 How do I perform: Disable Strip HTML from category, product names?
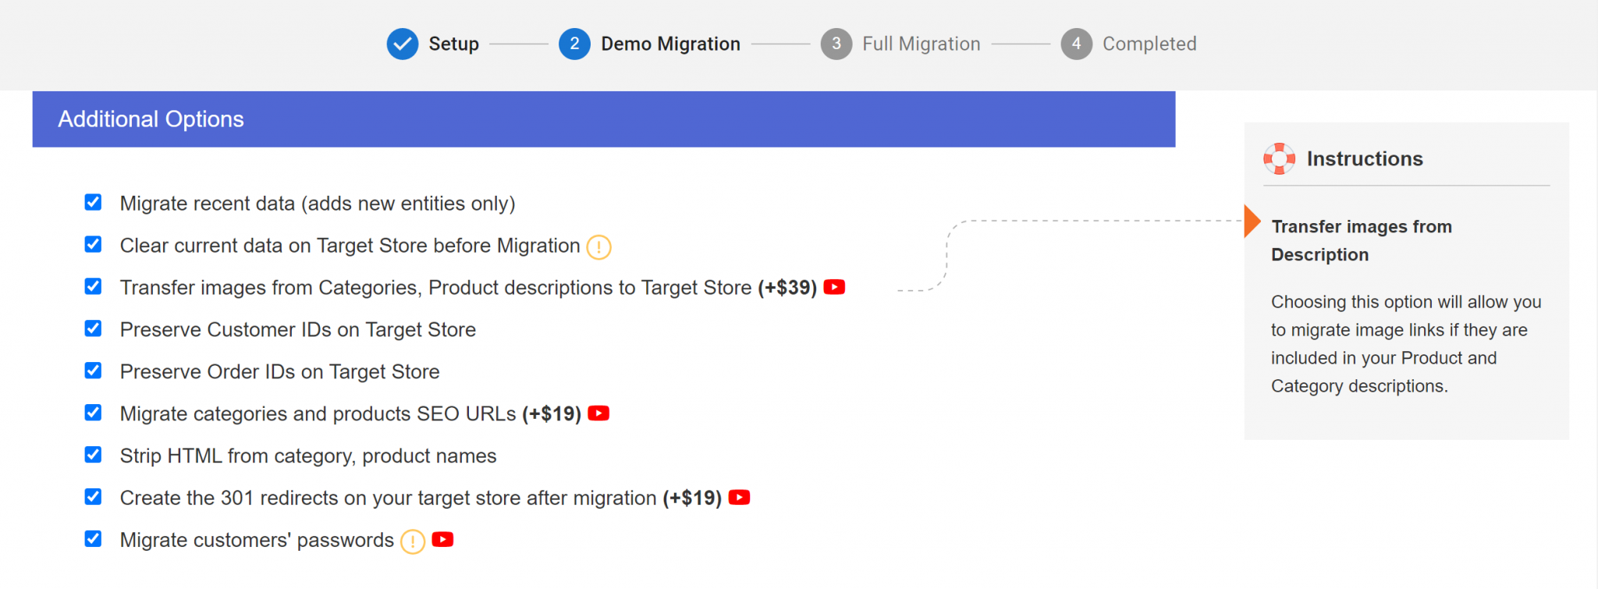93,455
